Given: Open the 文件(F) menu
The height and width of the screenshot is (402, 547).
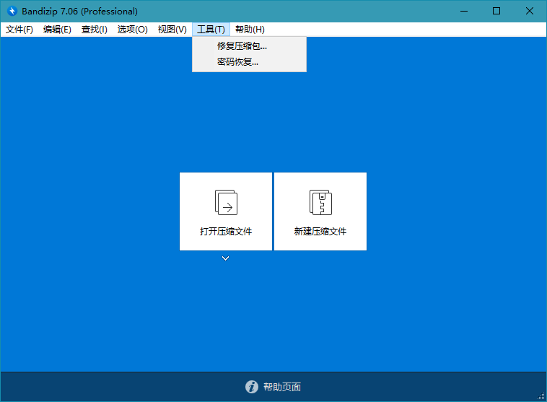Looking at the screenshot, I should [x=19, y=30].
